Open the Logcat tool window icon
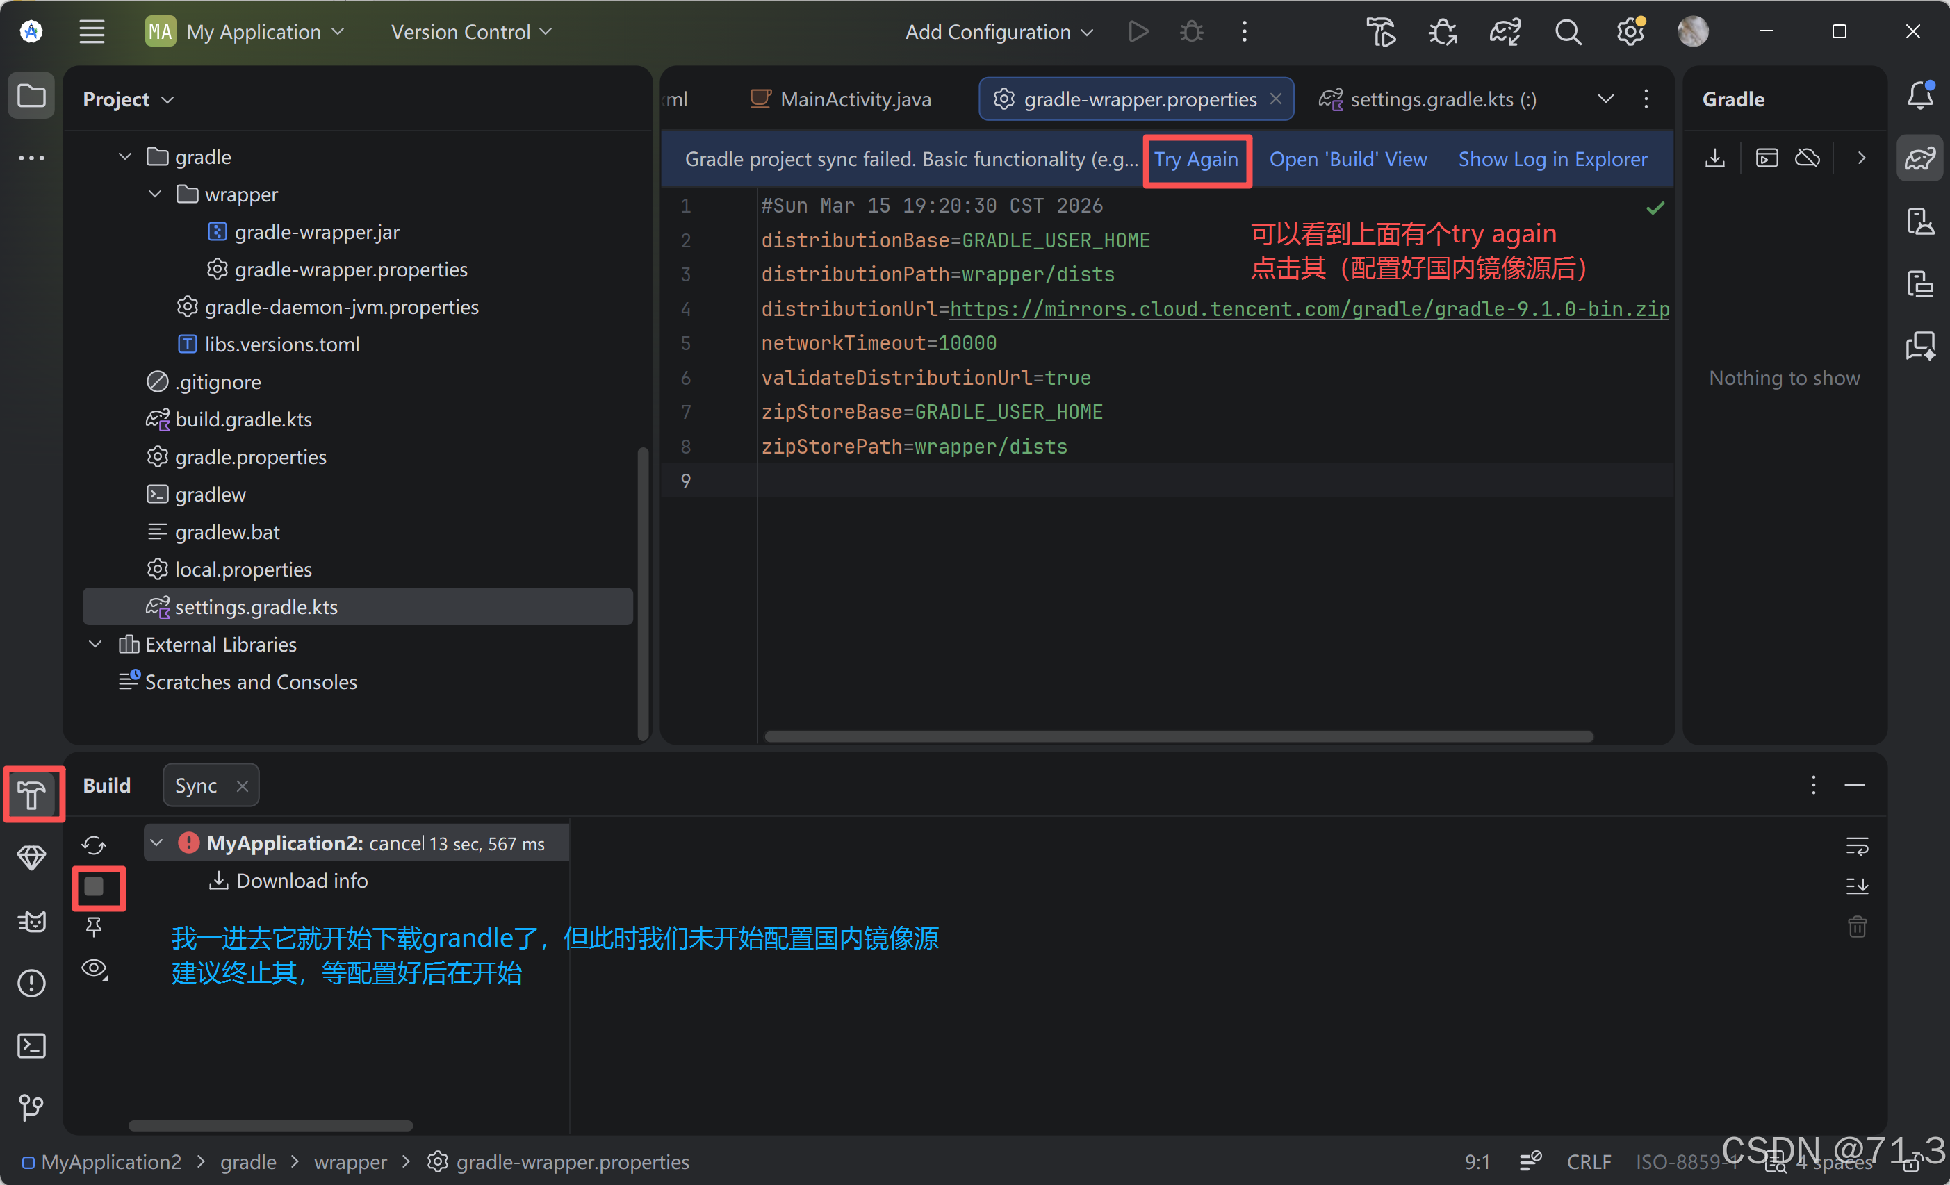Image resolution: width=1950 pixels, height=1185 pixels. 32,921
